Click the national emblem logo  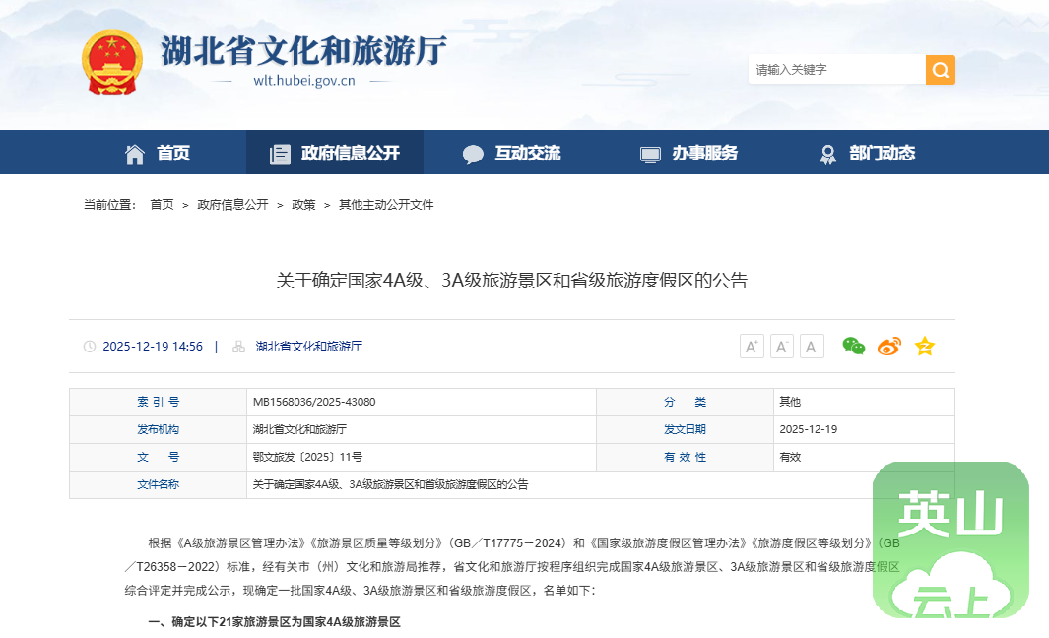(111, 61)
